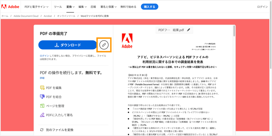
Task: Open オンラインツール breadcrumb link
Action: pyautogui.click(x=66, y=16)
